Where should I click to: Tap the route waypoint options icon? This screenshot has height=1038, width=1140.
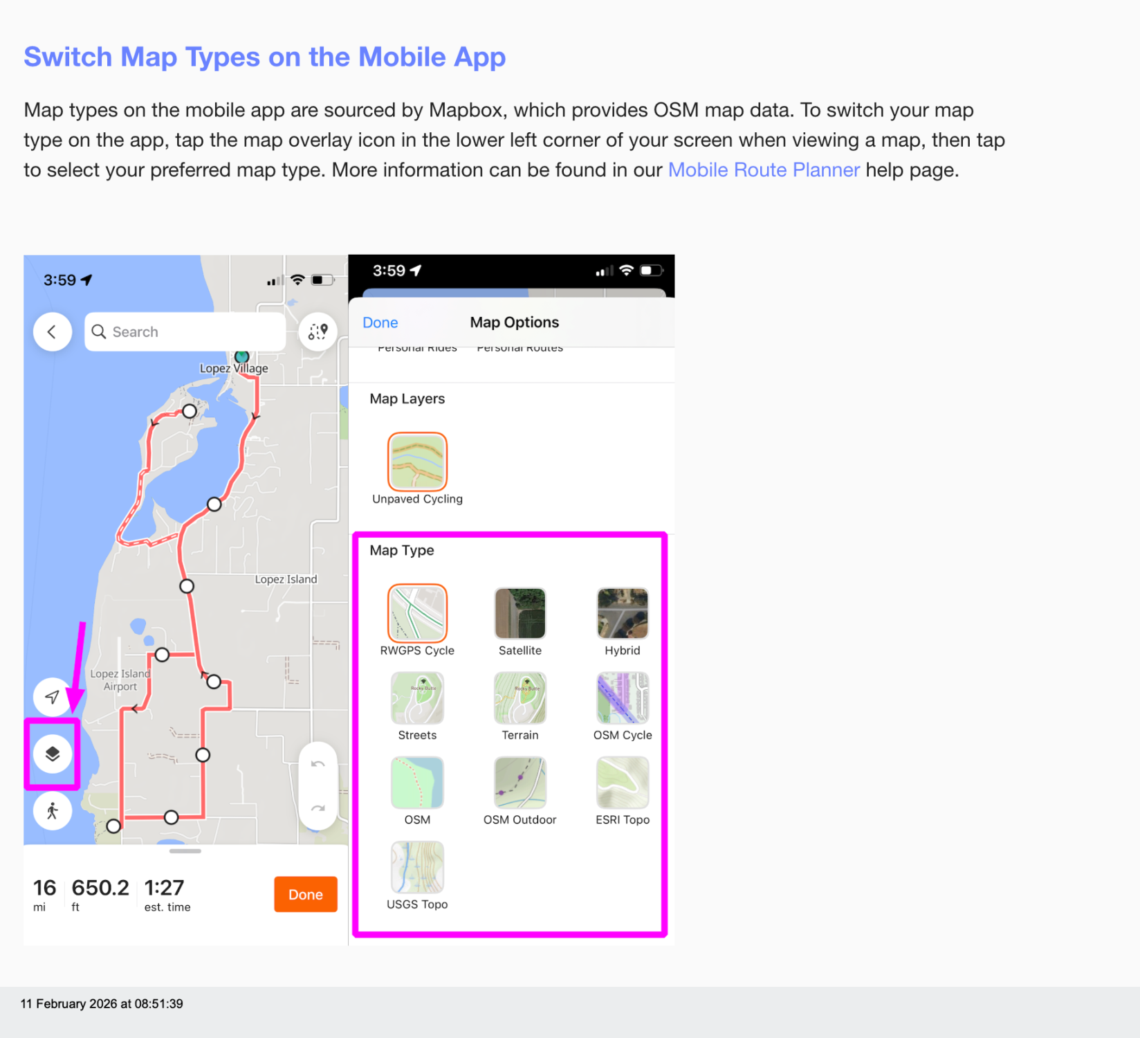point(318,332)
